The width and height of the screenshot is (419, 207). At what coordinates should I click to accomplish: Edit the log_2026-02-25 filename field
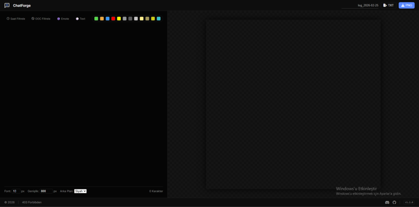(x=361, y=5)
